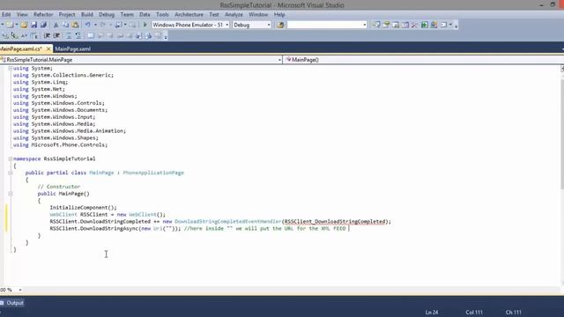
Task: Open the Test menu
Action: coord(214,14)
